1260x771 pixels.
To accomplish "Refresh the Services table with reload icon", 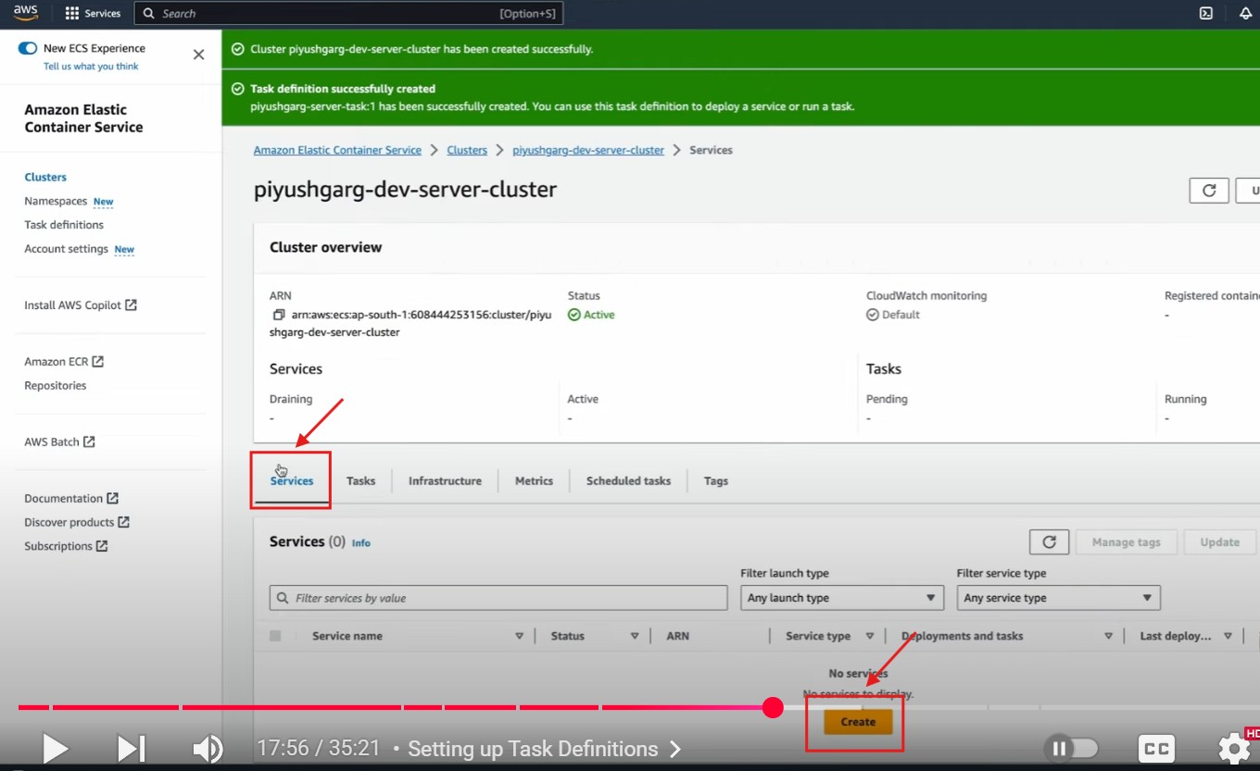I will [x=1049, y=542].
